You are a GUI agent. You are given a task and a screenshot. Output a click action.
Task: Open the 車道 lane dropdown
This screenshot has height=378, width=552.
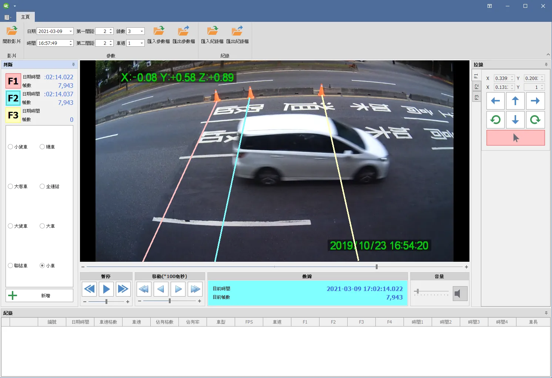coord(141,43)
